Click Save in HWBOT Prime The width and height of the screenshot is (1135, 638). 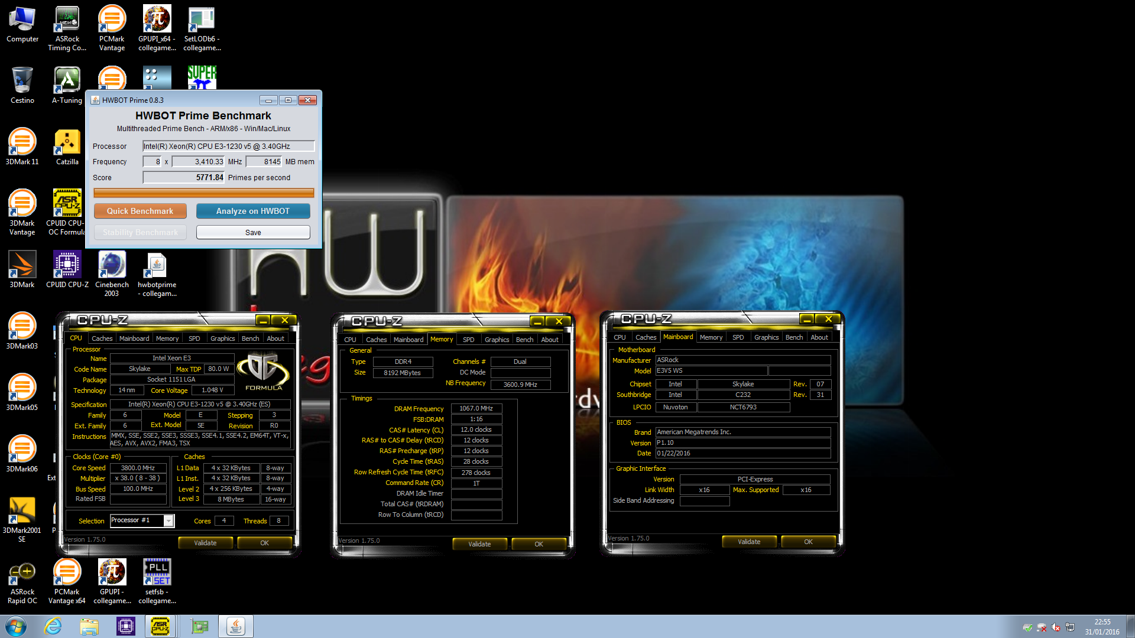coord(253,232)
